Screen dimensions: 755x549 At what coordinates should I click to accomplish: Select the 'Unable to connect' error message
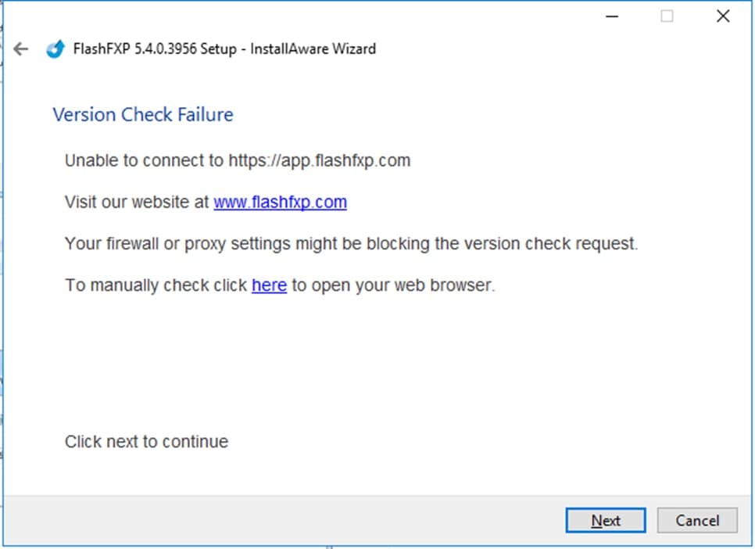tap(145, 161)
